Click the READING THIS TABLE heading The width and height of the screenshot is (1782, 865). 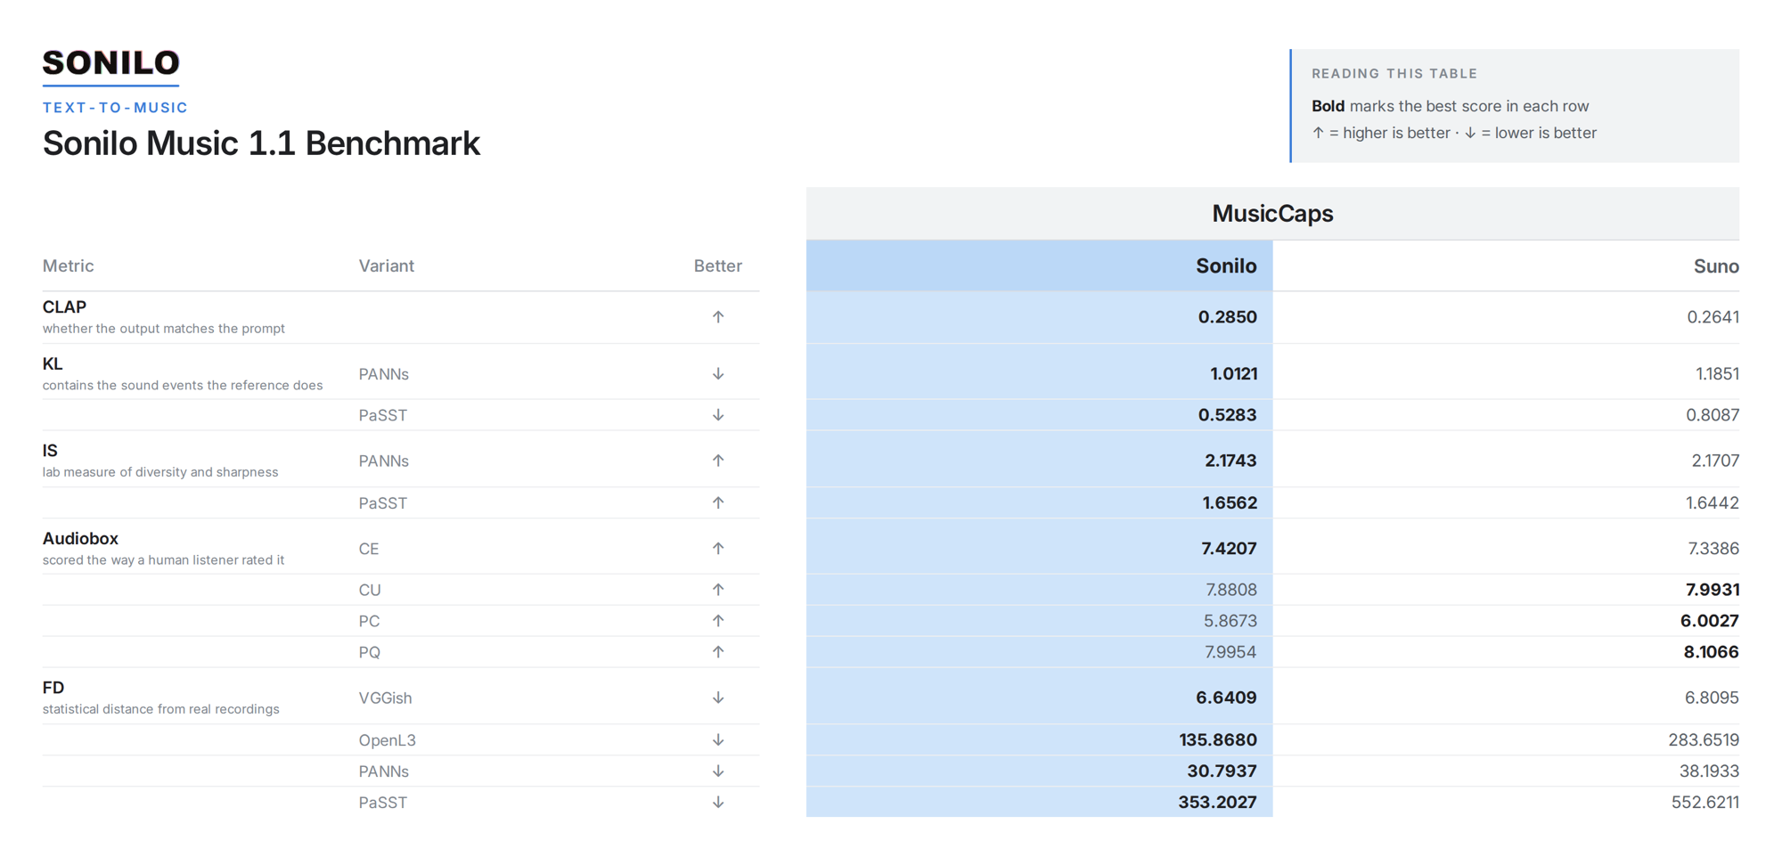pos(1394,74)
